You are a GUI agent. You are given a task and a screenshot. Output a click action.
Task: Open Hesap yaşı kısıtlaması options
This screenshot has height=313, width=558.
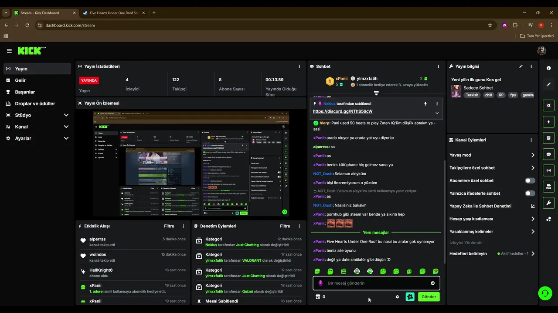[x=492, y=219]
